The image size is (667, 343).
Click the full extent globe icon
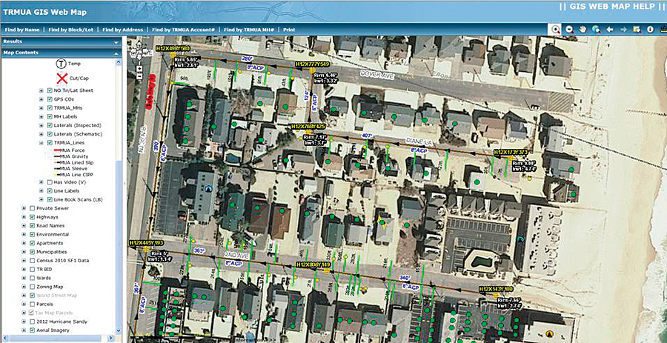click(x=596, y=30)
